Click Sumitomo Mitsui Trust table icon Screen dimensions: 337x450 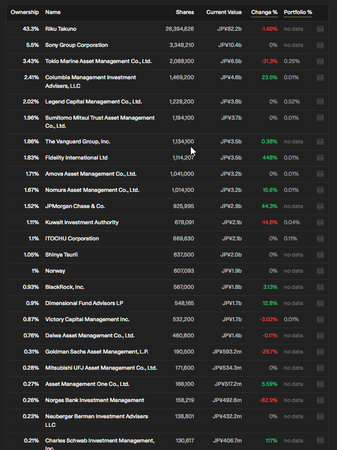(320, 117)
